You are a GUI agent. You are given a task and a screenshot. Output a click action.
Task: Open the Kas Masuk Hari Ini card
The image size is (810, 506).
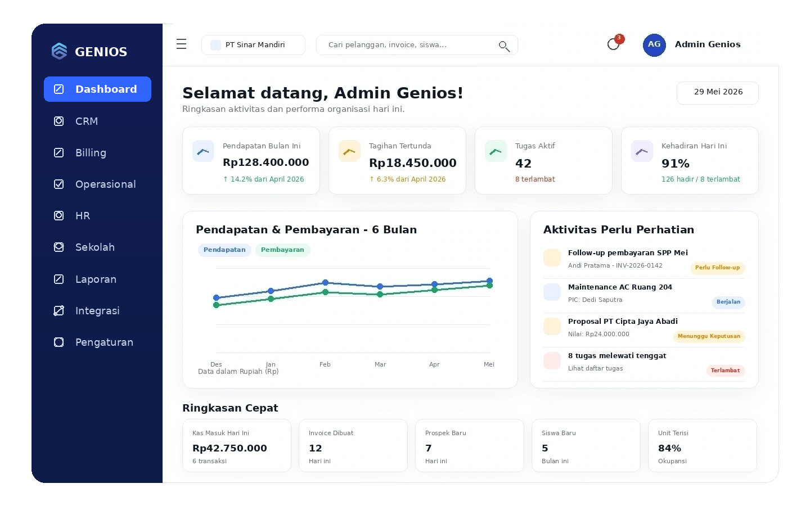[x=237, y=446]
